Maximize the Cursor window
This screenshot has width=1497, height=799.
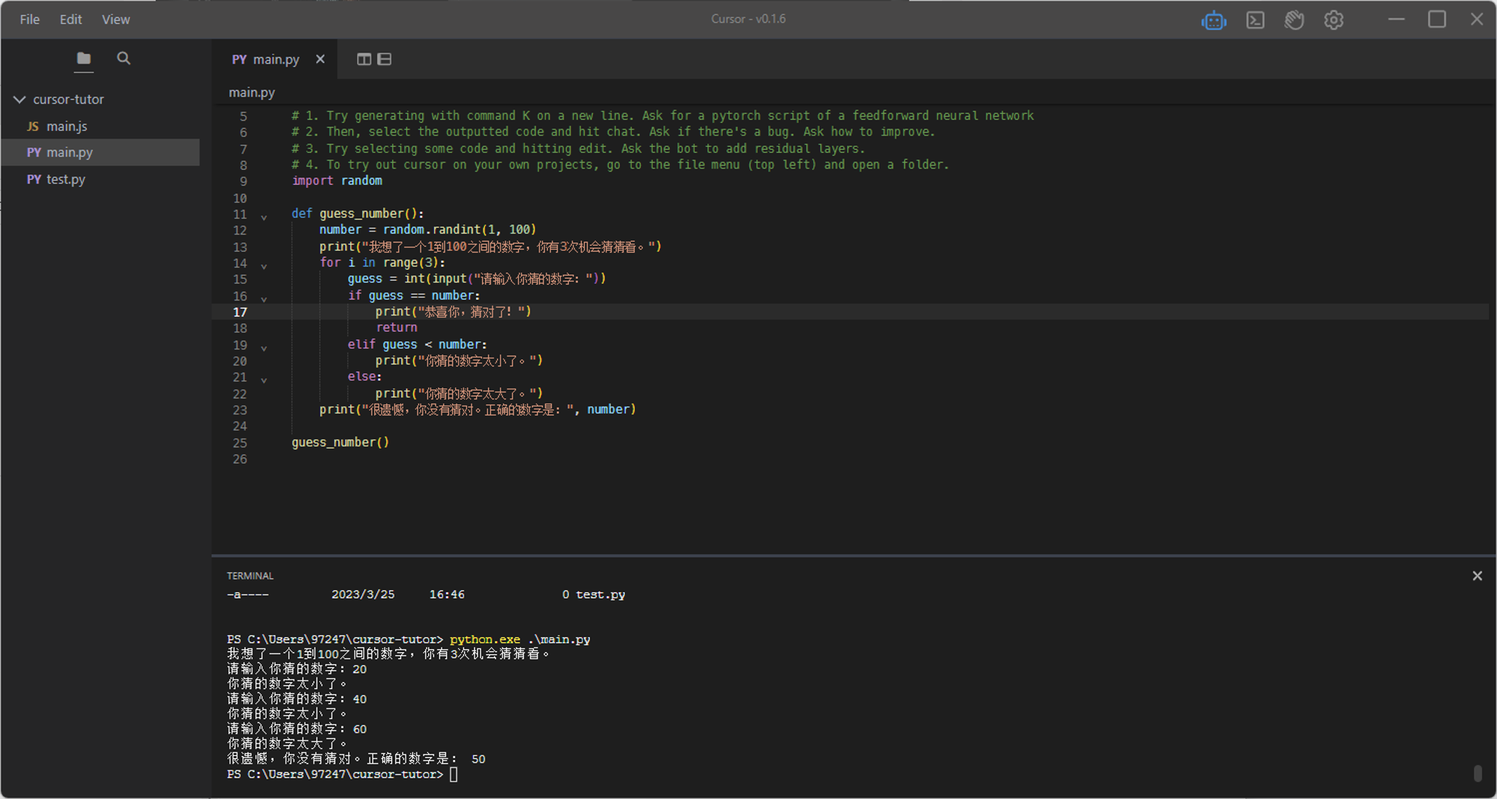(1436, 19)
